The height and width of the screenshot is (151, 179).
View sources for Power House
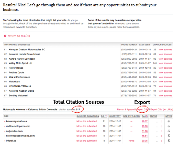165,68
